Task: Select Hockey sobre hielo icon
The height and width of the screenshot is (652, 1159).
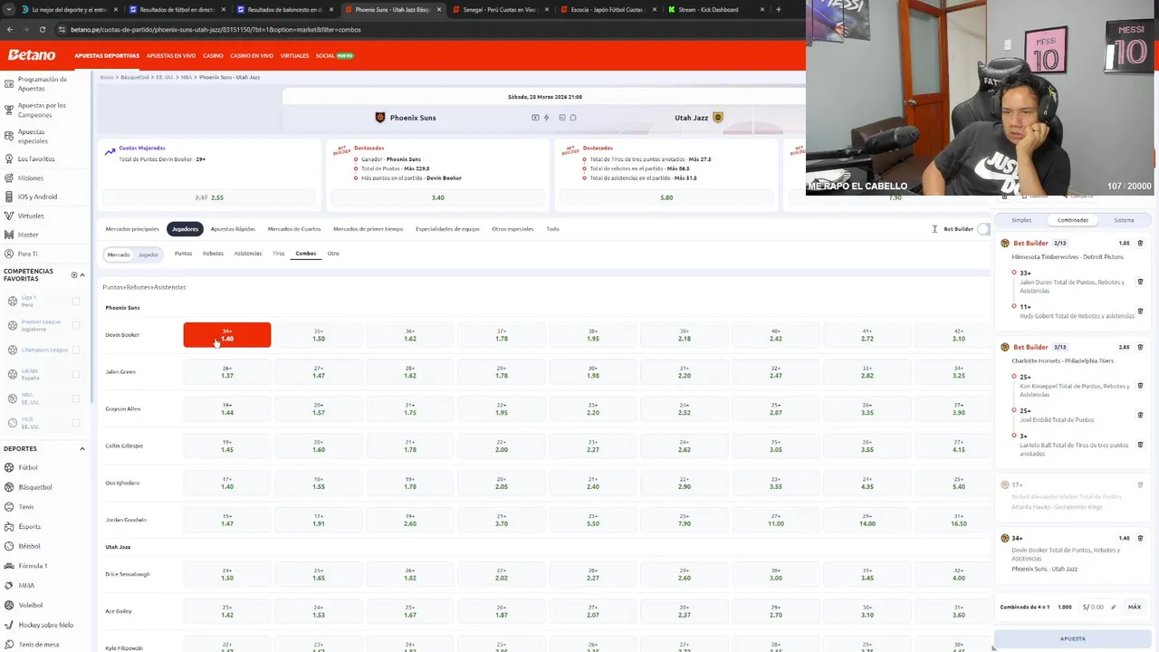Action: pyautogui.click(x=8, y=625)
